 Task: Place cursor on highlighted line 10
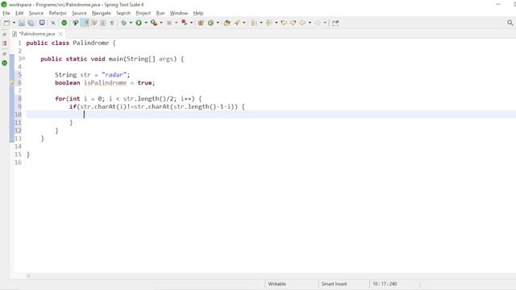coord(271,114)
